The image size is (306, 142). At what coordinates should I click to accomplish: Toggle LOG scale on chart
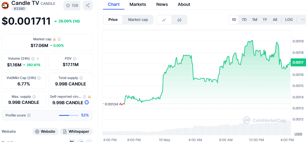tap(289, 20)
